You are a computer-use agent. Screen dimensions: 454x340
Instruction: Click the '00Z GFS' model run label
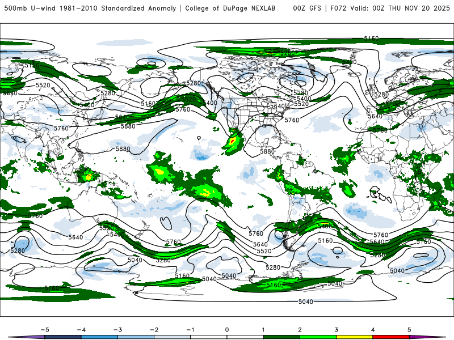click(307, 8)
